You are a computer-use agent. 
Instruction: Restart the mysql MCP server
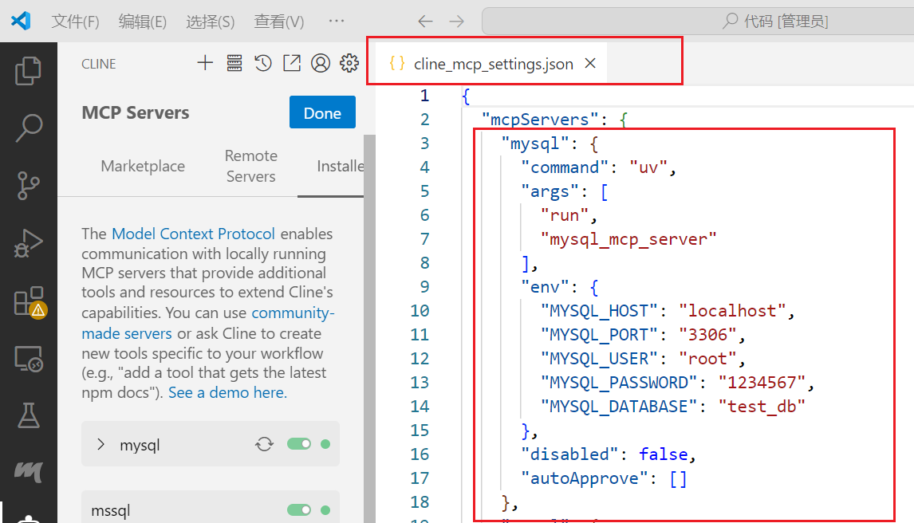tap(264, 444)
